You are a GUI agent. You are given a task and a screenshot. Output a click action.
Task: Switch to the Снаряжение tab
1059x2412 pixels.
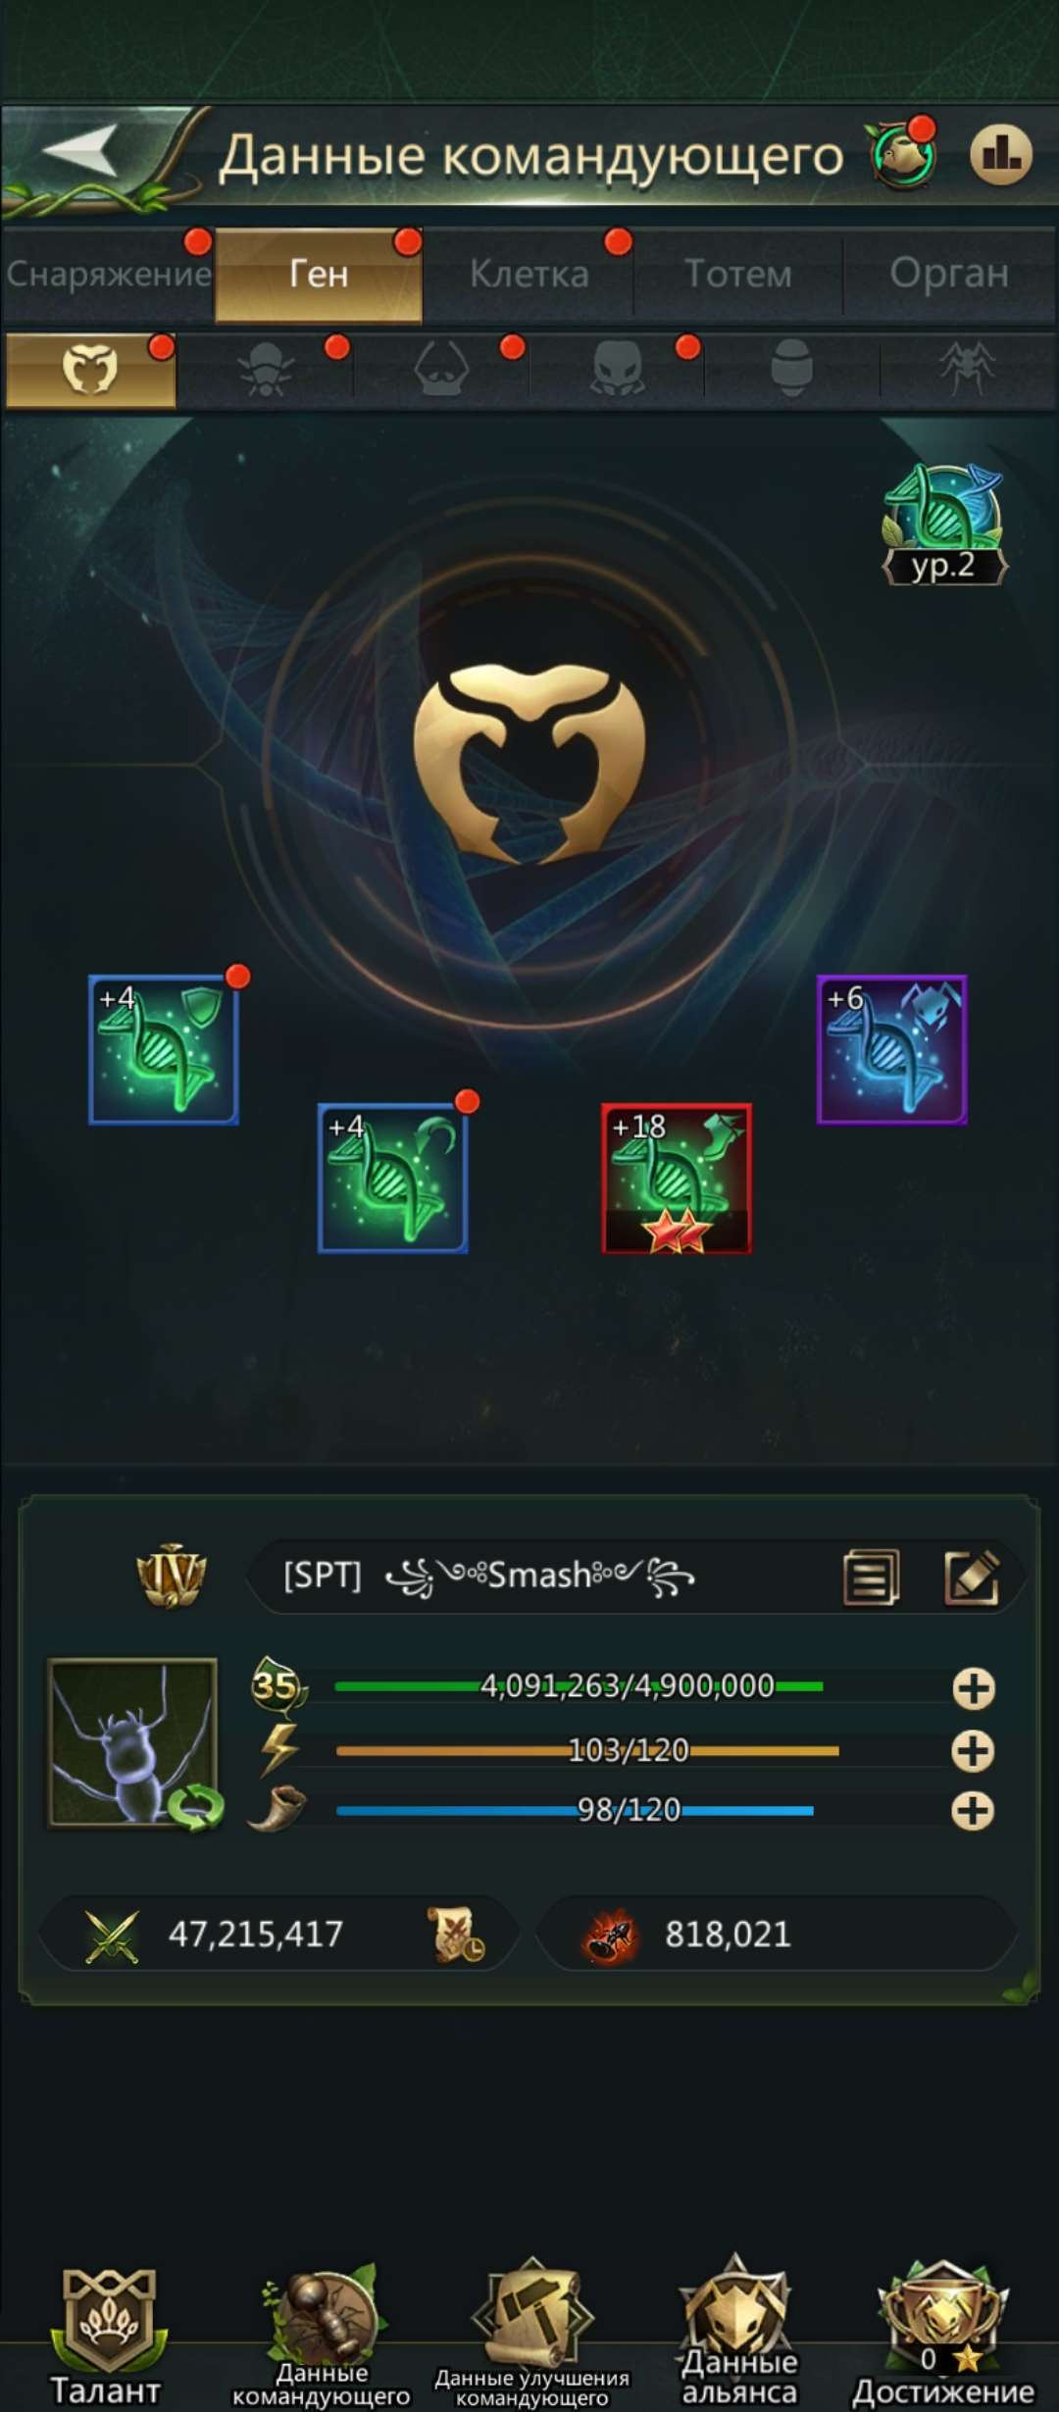click(108, 274)
